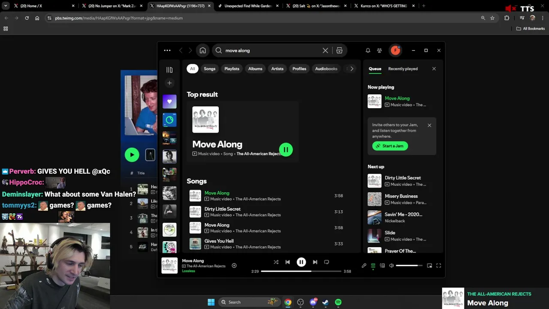Create a new playlist with plus icon
Image resolution: width=549 pixels, height=309 pixels.
coord(169,83)
